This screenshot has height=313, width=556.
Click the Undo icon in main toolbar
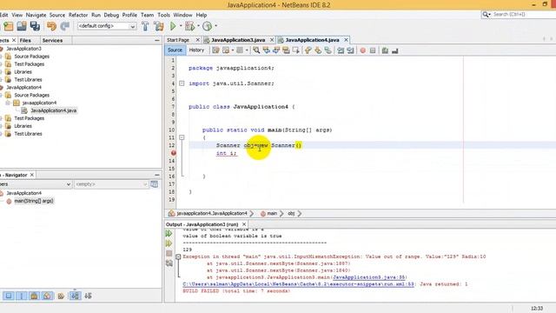(52, 26)
